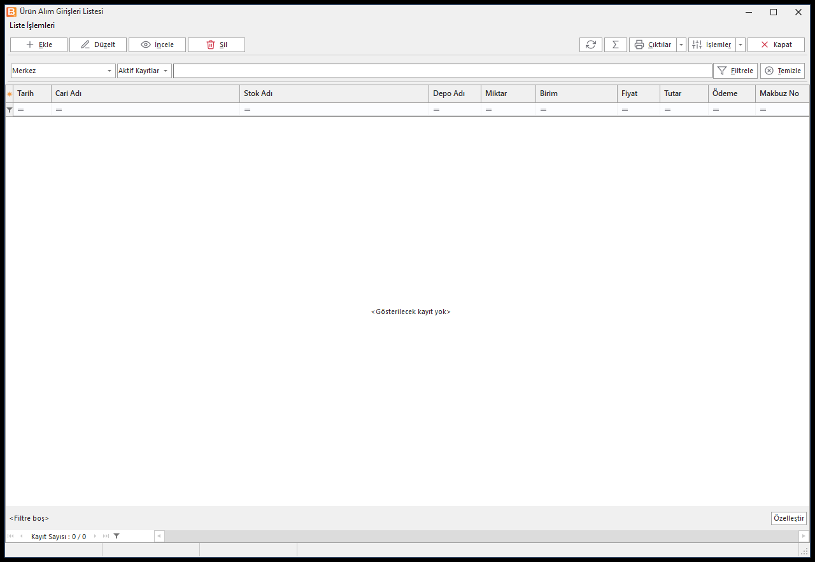
Task: Click the sigma totals icon
Action: coord(616,45)
